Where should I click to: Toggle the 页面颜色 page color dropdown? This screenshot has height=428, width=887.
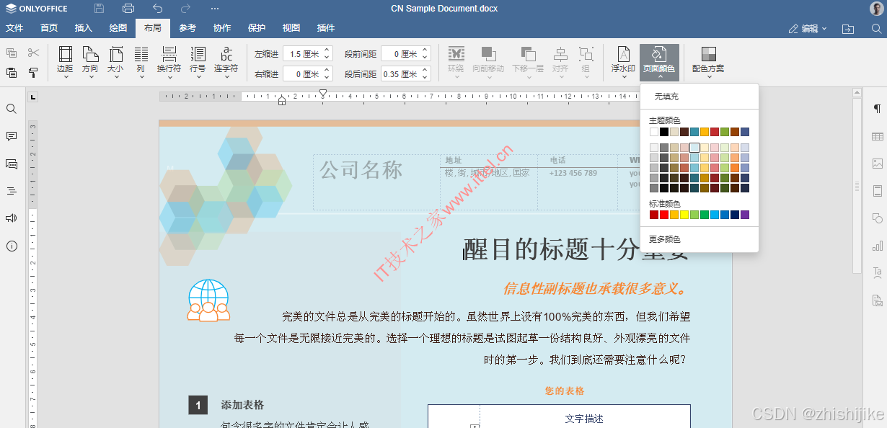click(x=659, y=62)
